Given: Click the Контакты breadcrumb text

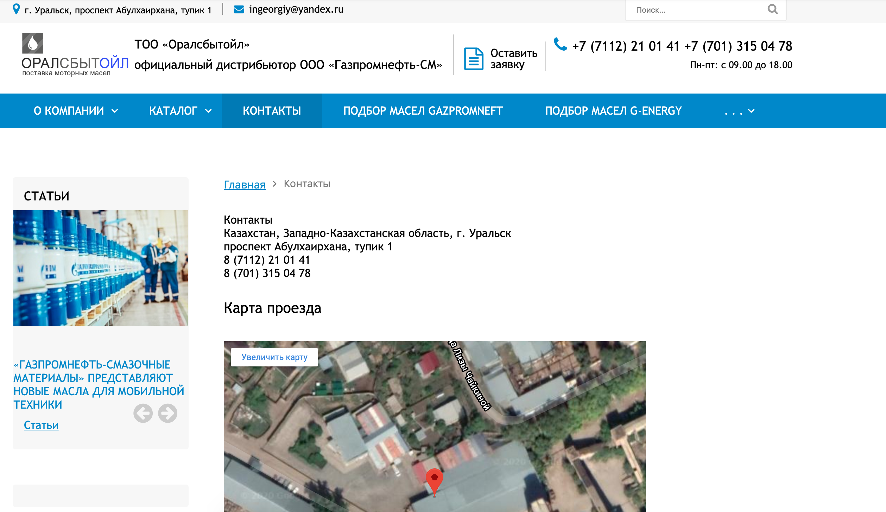Looking at the screenshot, I should (307, 184).
